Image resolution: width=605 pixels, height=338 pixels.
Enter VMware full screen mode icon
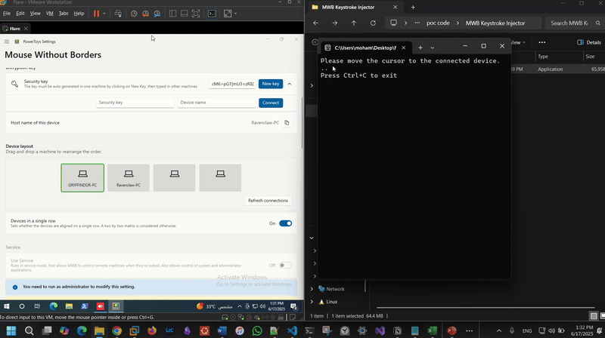pyautogui.click(x=196, y=14)
